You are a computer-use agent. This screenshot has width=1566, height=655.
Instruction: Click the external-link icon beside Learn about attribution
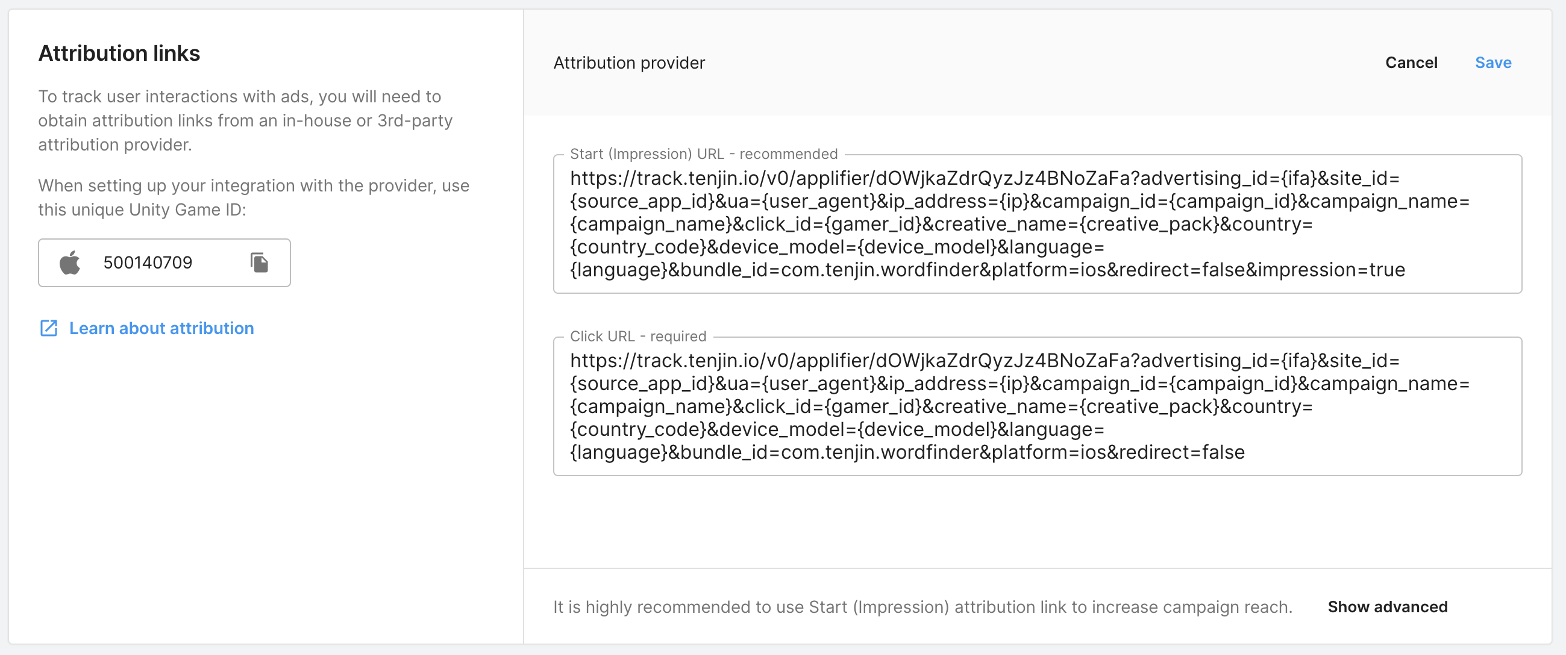tap(49, 328)
